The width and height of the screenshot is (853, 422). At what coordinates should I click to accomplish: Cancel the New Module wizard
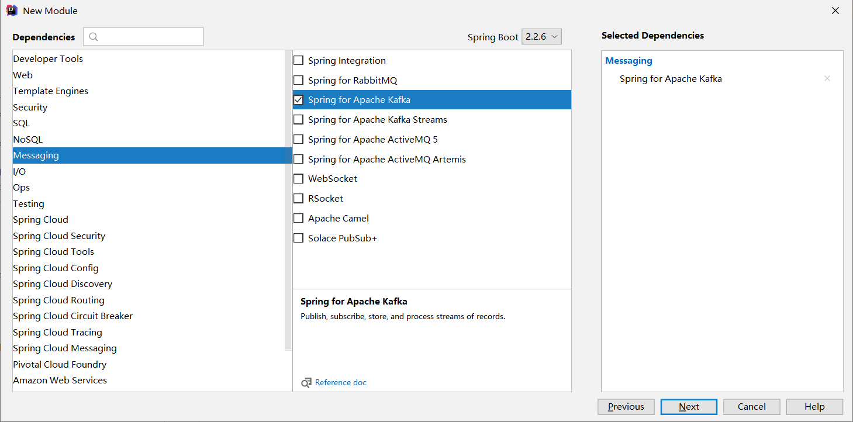pyautogui.click(x=751, y=407)
